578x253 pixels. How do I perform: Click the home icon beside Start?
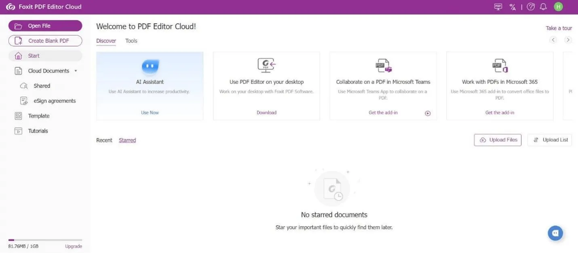click(x=18, y=56)
